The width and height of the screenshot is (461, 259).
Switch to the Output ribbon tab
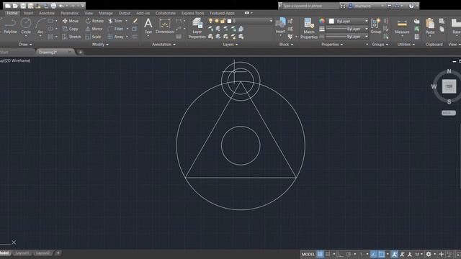(x=125, y=13)
